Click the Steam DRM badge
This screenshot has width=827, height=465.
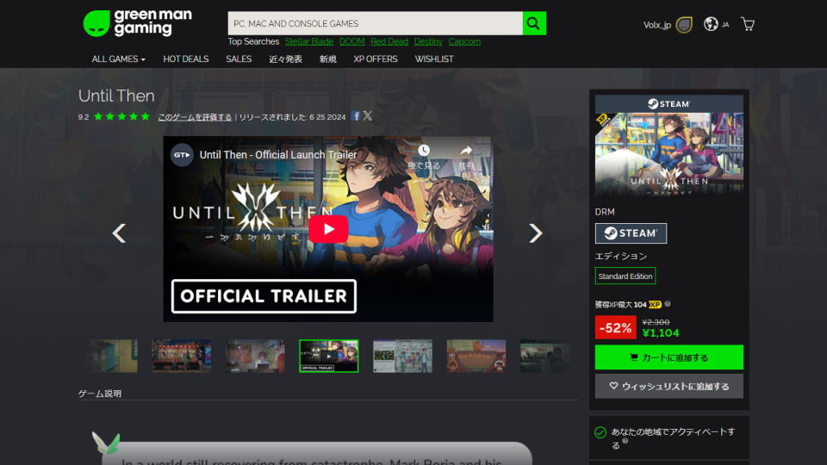pyautogui.click(x=631, y=233)
